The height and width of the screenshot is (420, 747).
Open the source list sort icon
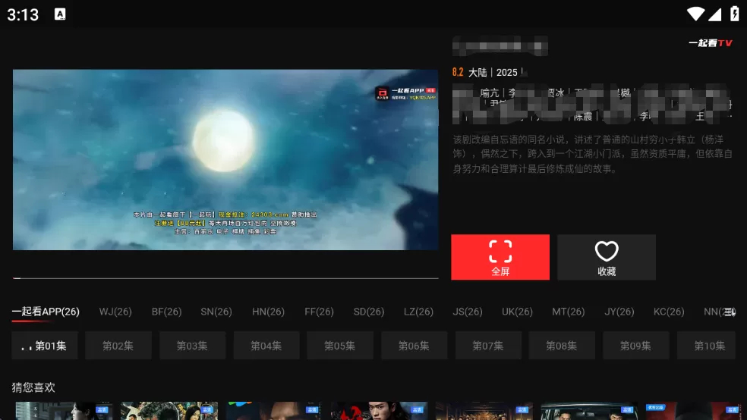point(730,312)
